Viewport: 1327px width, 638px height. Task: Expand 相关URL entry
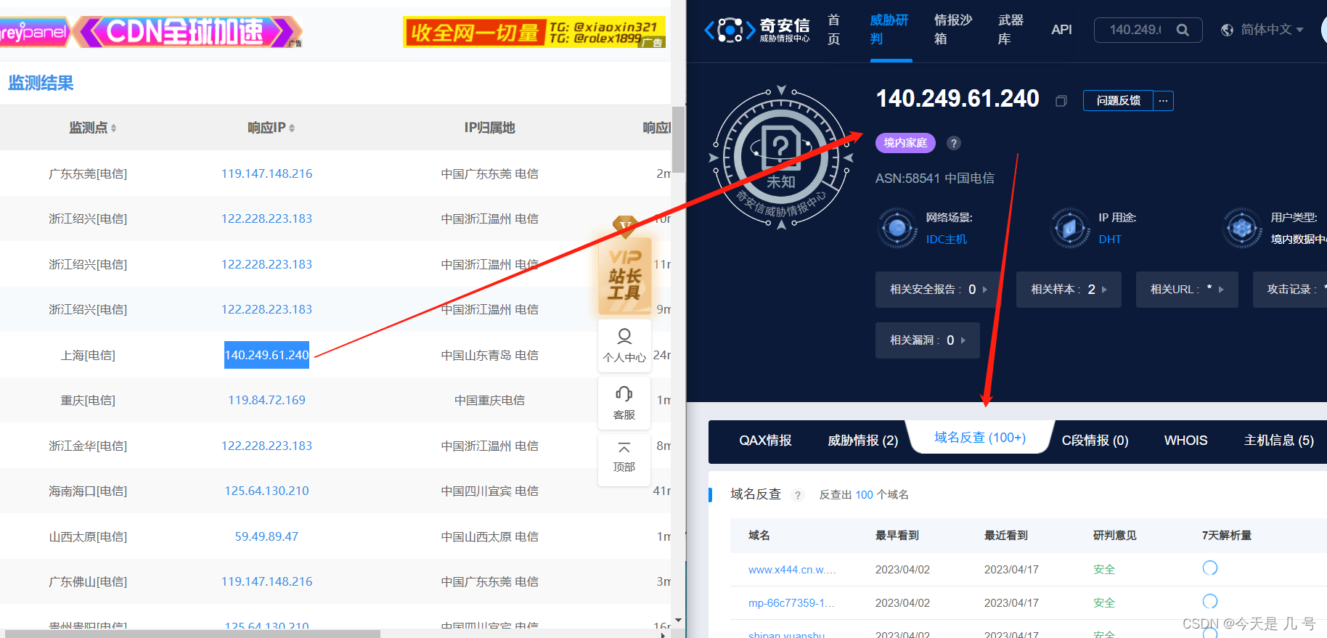click(1187, 290)
